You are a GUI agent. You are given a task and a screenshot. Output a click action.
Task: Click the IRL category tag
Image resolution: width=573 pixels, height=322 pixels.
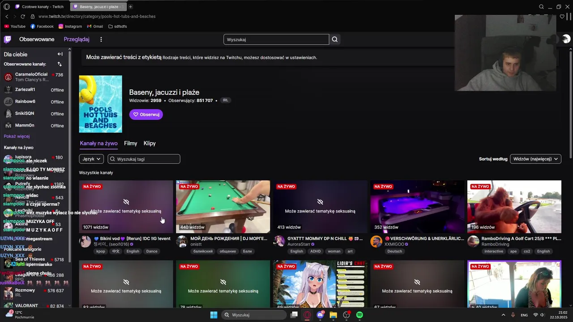point(225,100)
